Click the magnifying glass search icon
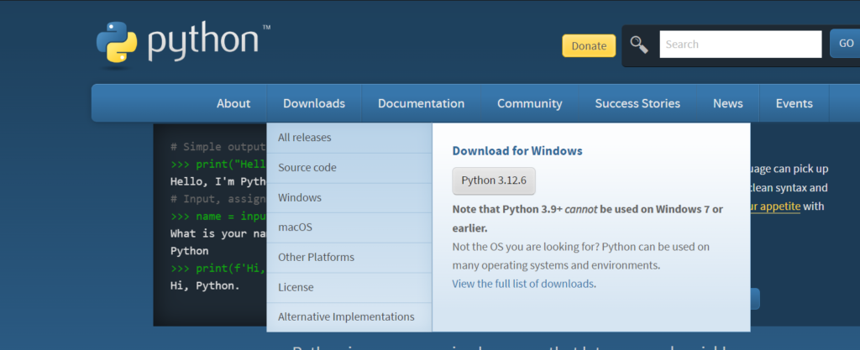860x350 pixels. pos(639,44)
